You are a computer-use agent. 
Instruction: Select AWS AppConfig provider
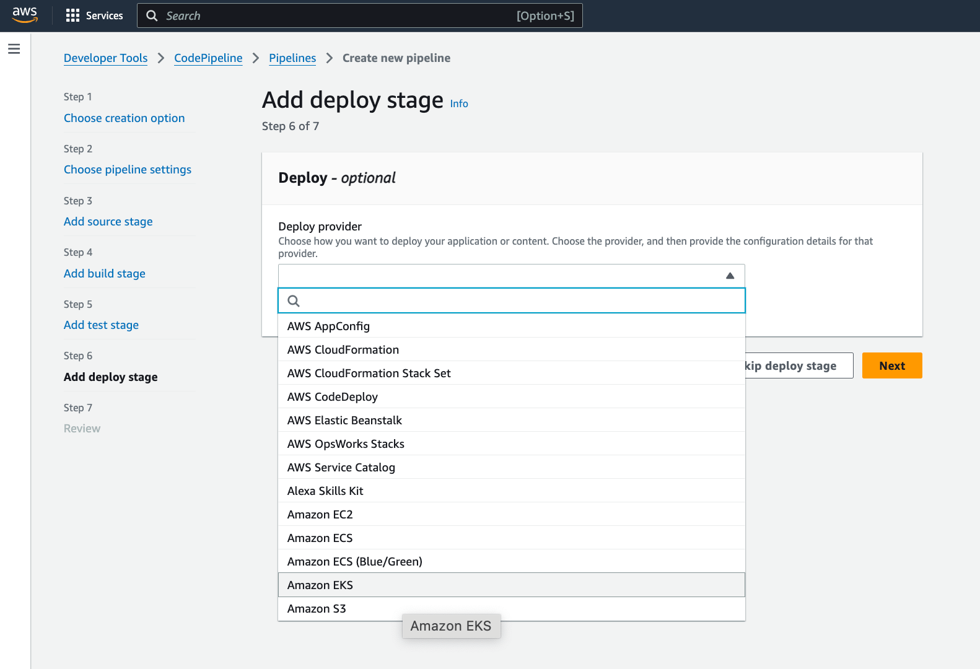click(512, 326)
